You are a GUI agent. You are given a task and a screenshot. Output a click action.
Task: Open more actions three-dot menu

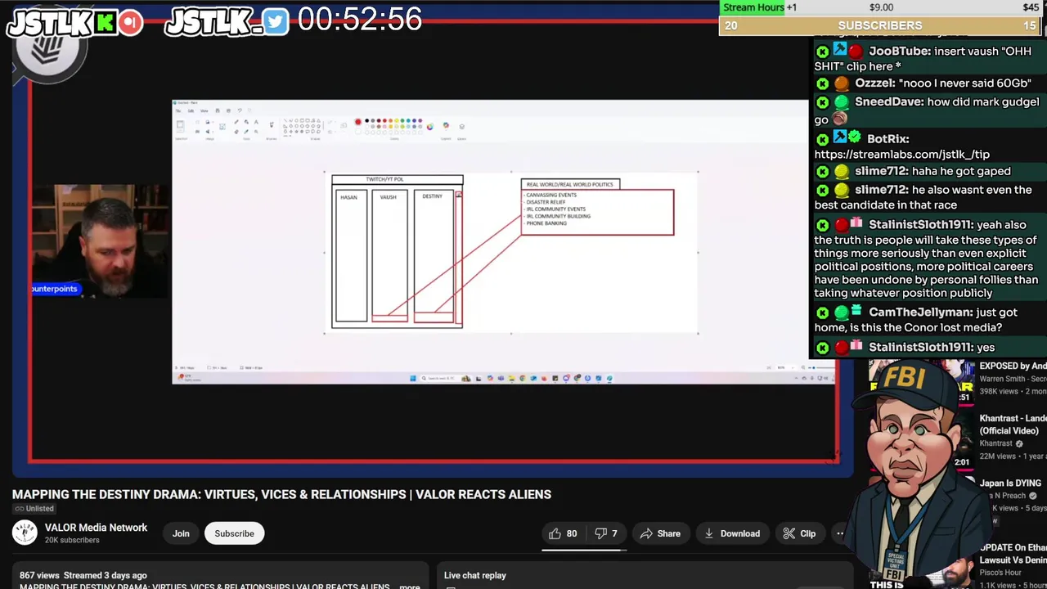point(839,533)
